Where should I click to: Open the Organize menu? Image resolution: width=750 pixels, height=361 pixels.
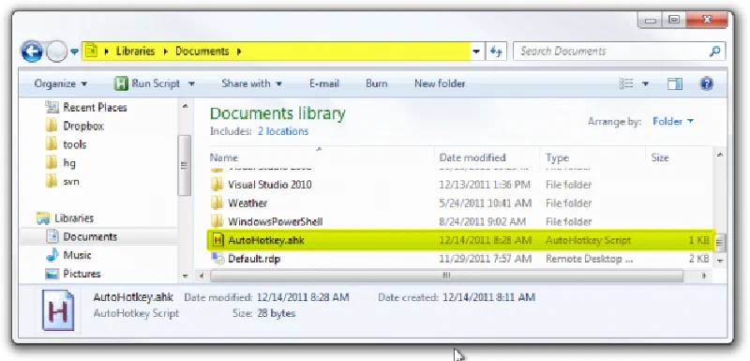tap(61, 83)
